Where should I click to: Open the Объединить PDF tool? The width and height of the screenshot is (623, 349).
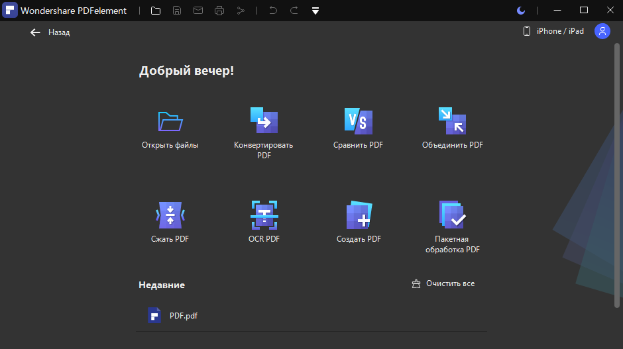click(x=453, y=128)
